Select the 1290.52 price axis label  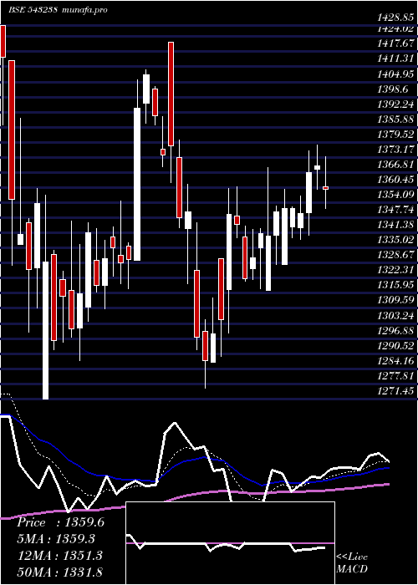395,346
